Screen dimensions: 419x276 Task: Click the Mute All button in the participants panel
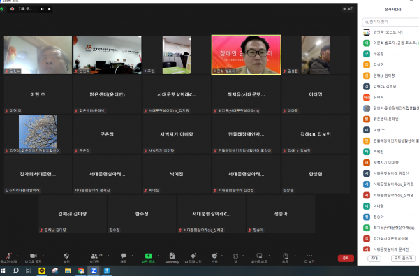403,259
